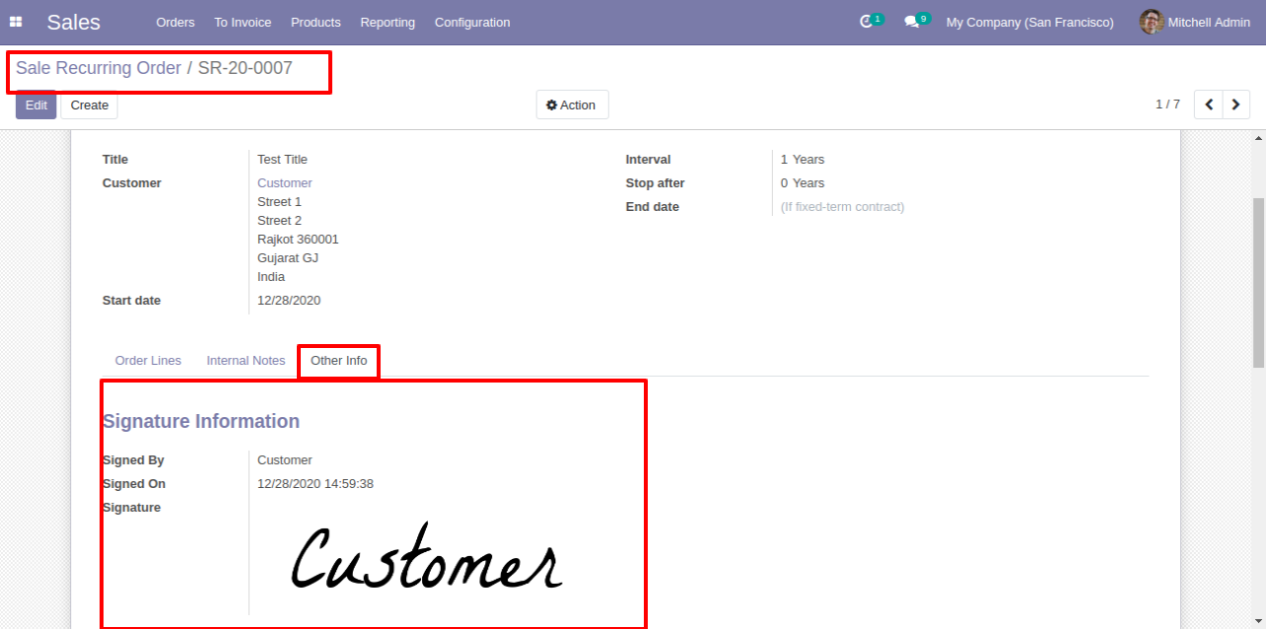1266x629 pixels.
Task: Open the apps grid menu icon
Action: coord(16,22)
